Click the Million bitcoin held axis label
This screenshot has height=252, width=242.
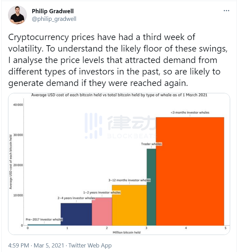tap(126, 232)
